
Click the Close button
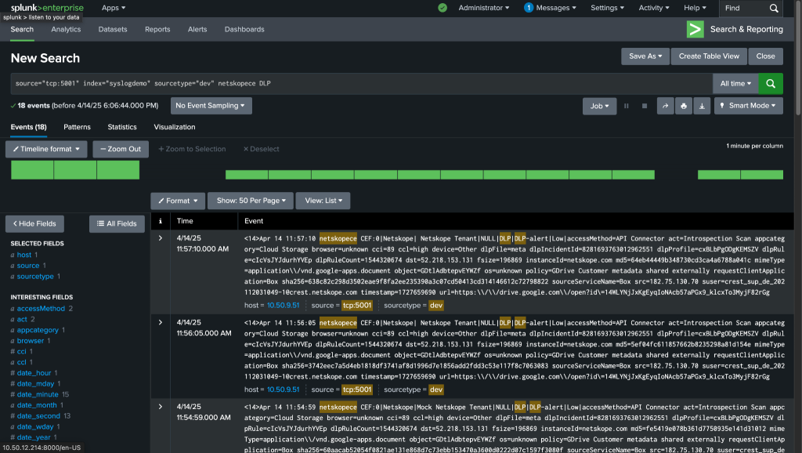[766, 56]
